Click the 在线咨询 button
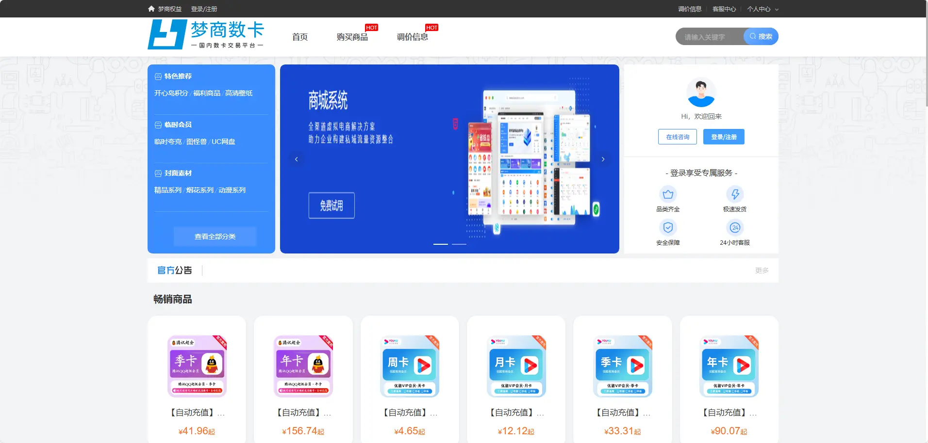The width and height of the screenshot is (928, 443). pyautogui.click(x=678, y=137)
